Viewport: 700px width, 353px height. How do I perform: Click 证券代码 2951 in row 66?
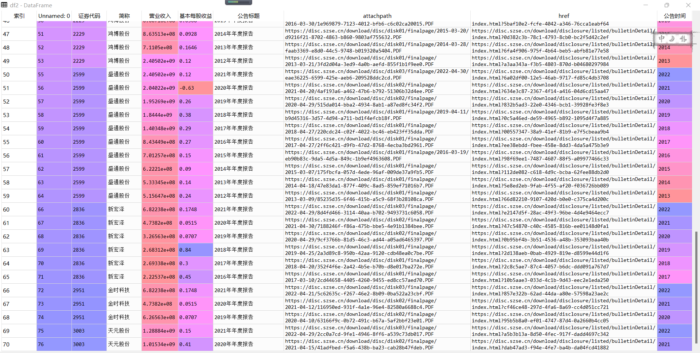point(89,290)
